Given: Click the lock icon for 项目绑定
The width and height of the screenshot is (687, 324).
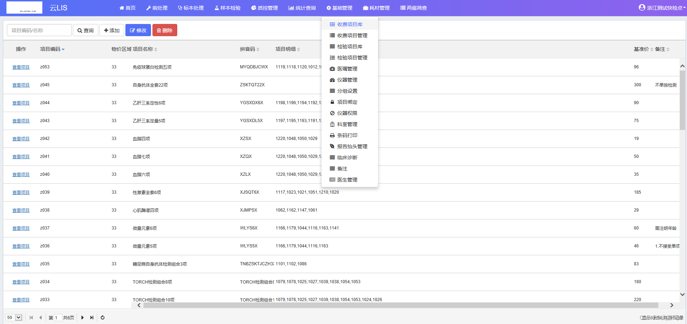Looking at the screenshot, I should coord(332,102).
